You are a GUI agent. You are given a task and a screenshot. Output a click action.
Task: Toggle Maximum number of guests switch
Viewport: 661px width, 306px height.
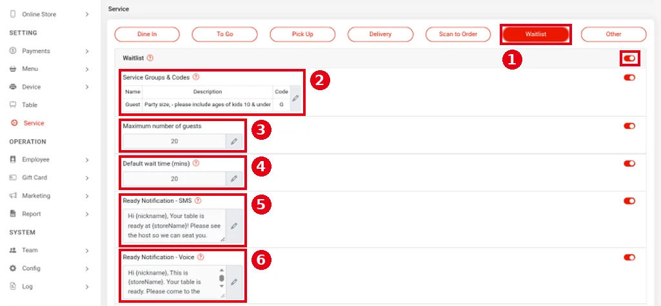[629, 126]
